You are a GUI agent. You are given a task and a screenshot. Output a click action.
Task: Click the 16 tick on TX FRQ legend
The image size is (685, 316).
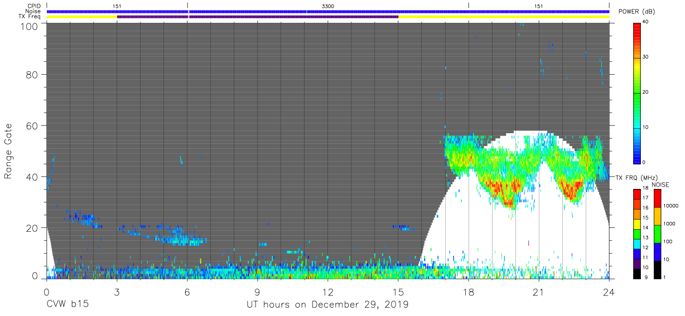coord(646,208)
